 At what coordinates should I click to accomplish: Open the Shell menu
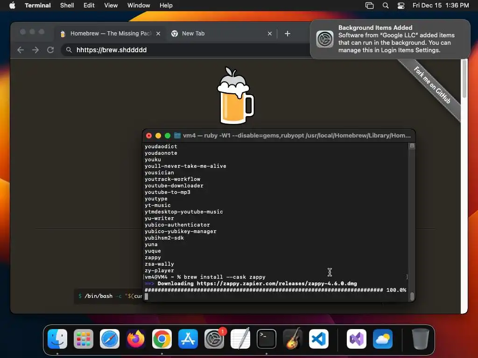pyautogui.click(x=67, y=5)
